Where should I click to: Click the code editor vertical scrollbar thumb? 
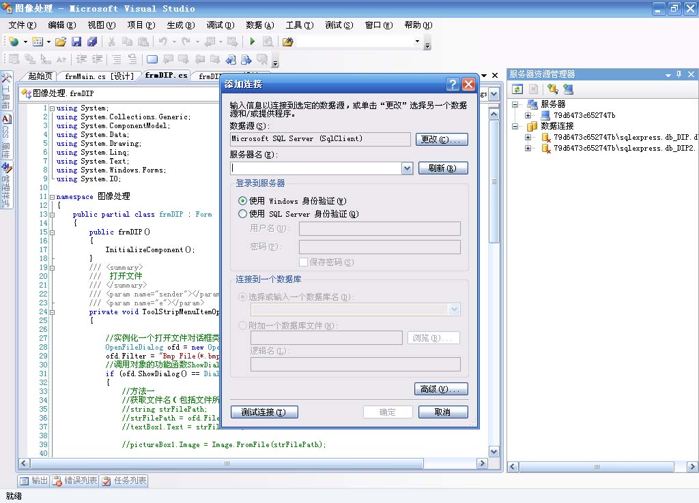[494, 182]
